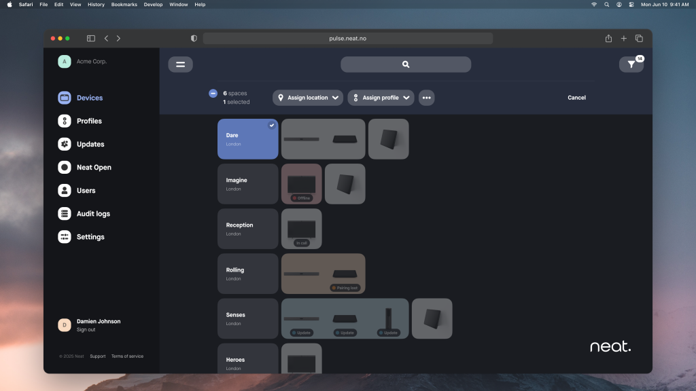696x391 pixels.
Task: Open the Users page
Action: (77, 190)
